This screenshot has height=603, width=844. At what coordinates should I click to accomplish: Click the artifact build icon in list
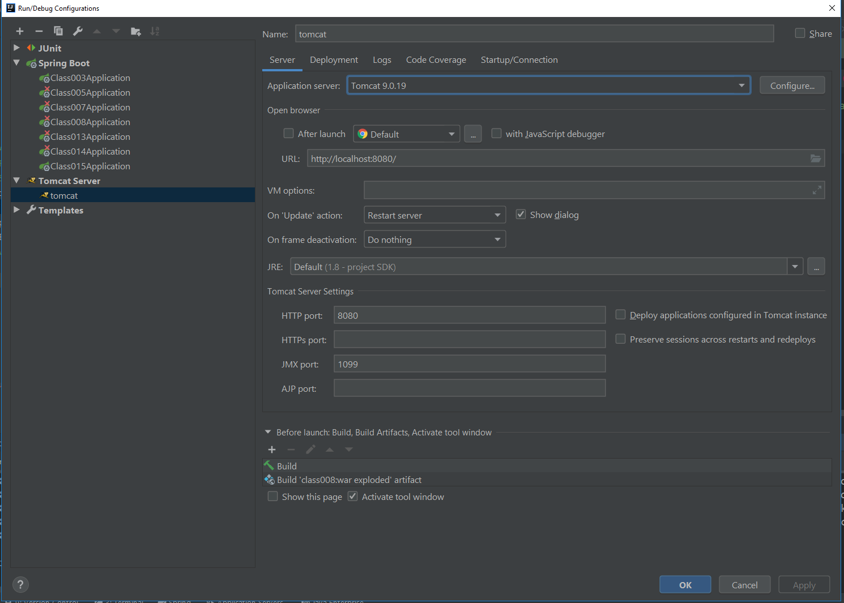coord(270,480)
